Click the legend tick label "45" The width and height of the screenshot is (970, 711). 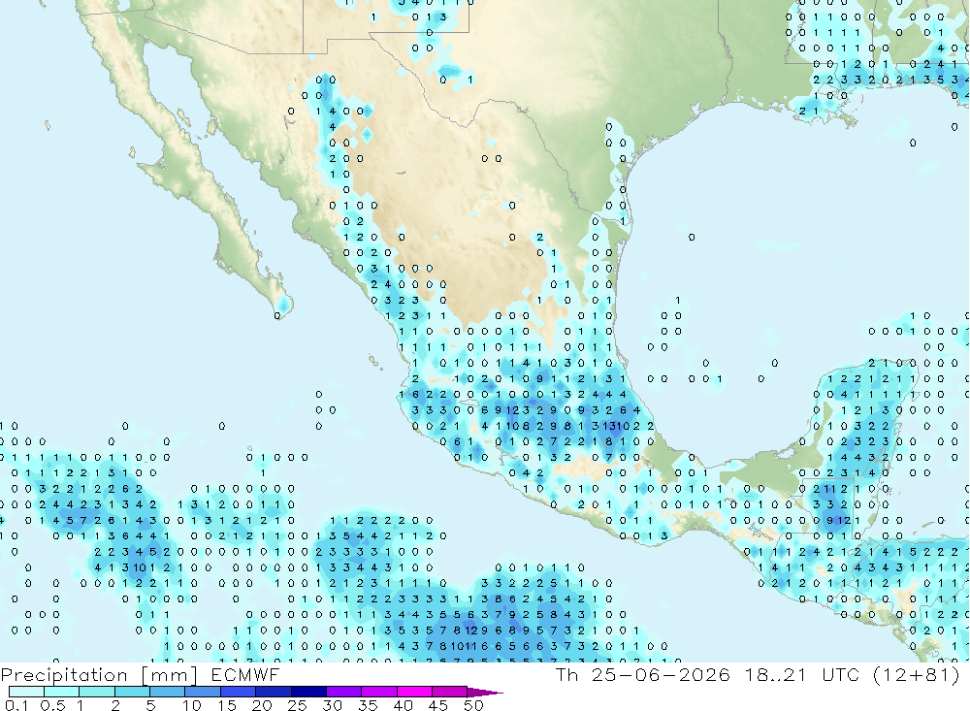coord(438,705)
